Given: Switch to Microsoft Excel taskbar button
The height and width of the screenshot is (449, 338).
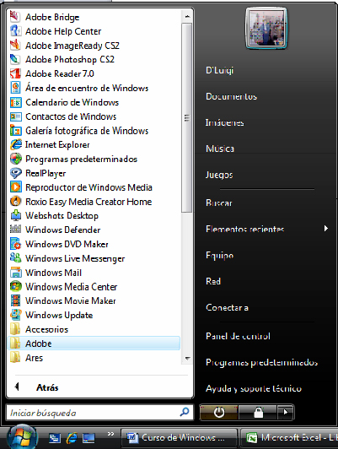Looking at the screenshot, I should pyautogui.click(x=289, y=438).
